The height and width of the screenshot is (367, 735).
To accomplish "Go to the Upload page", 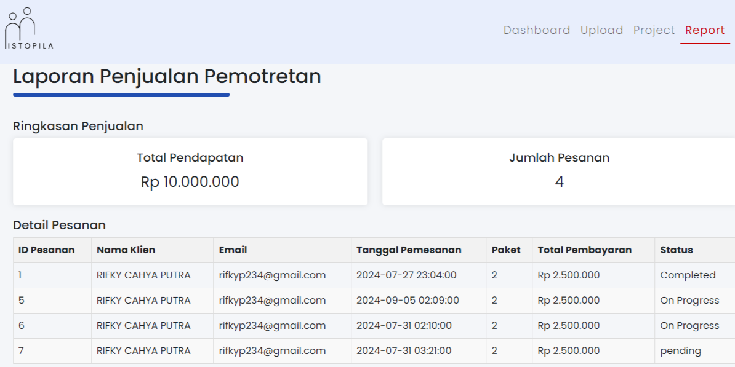I will [x=601, y=30].
